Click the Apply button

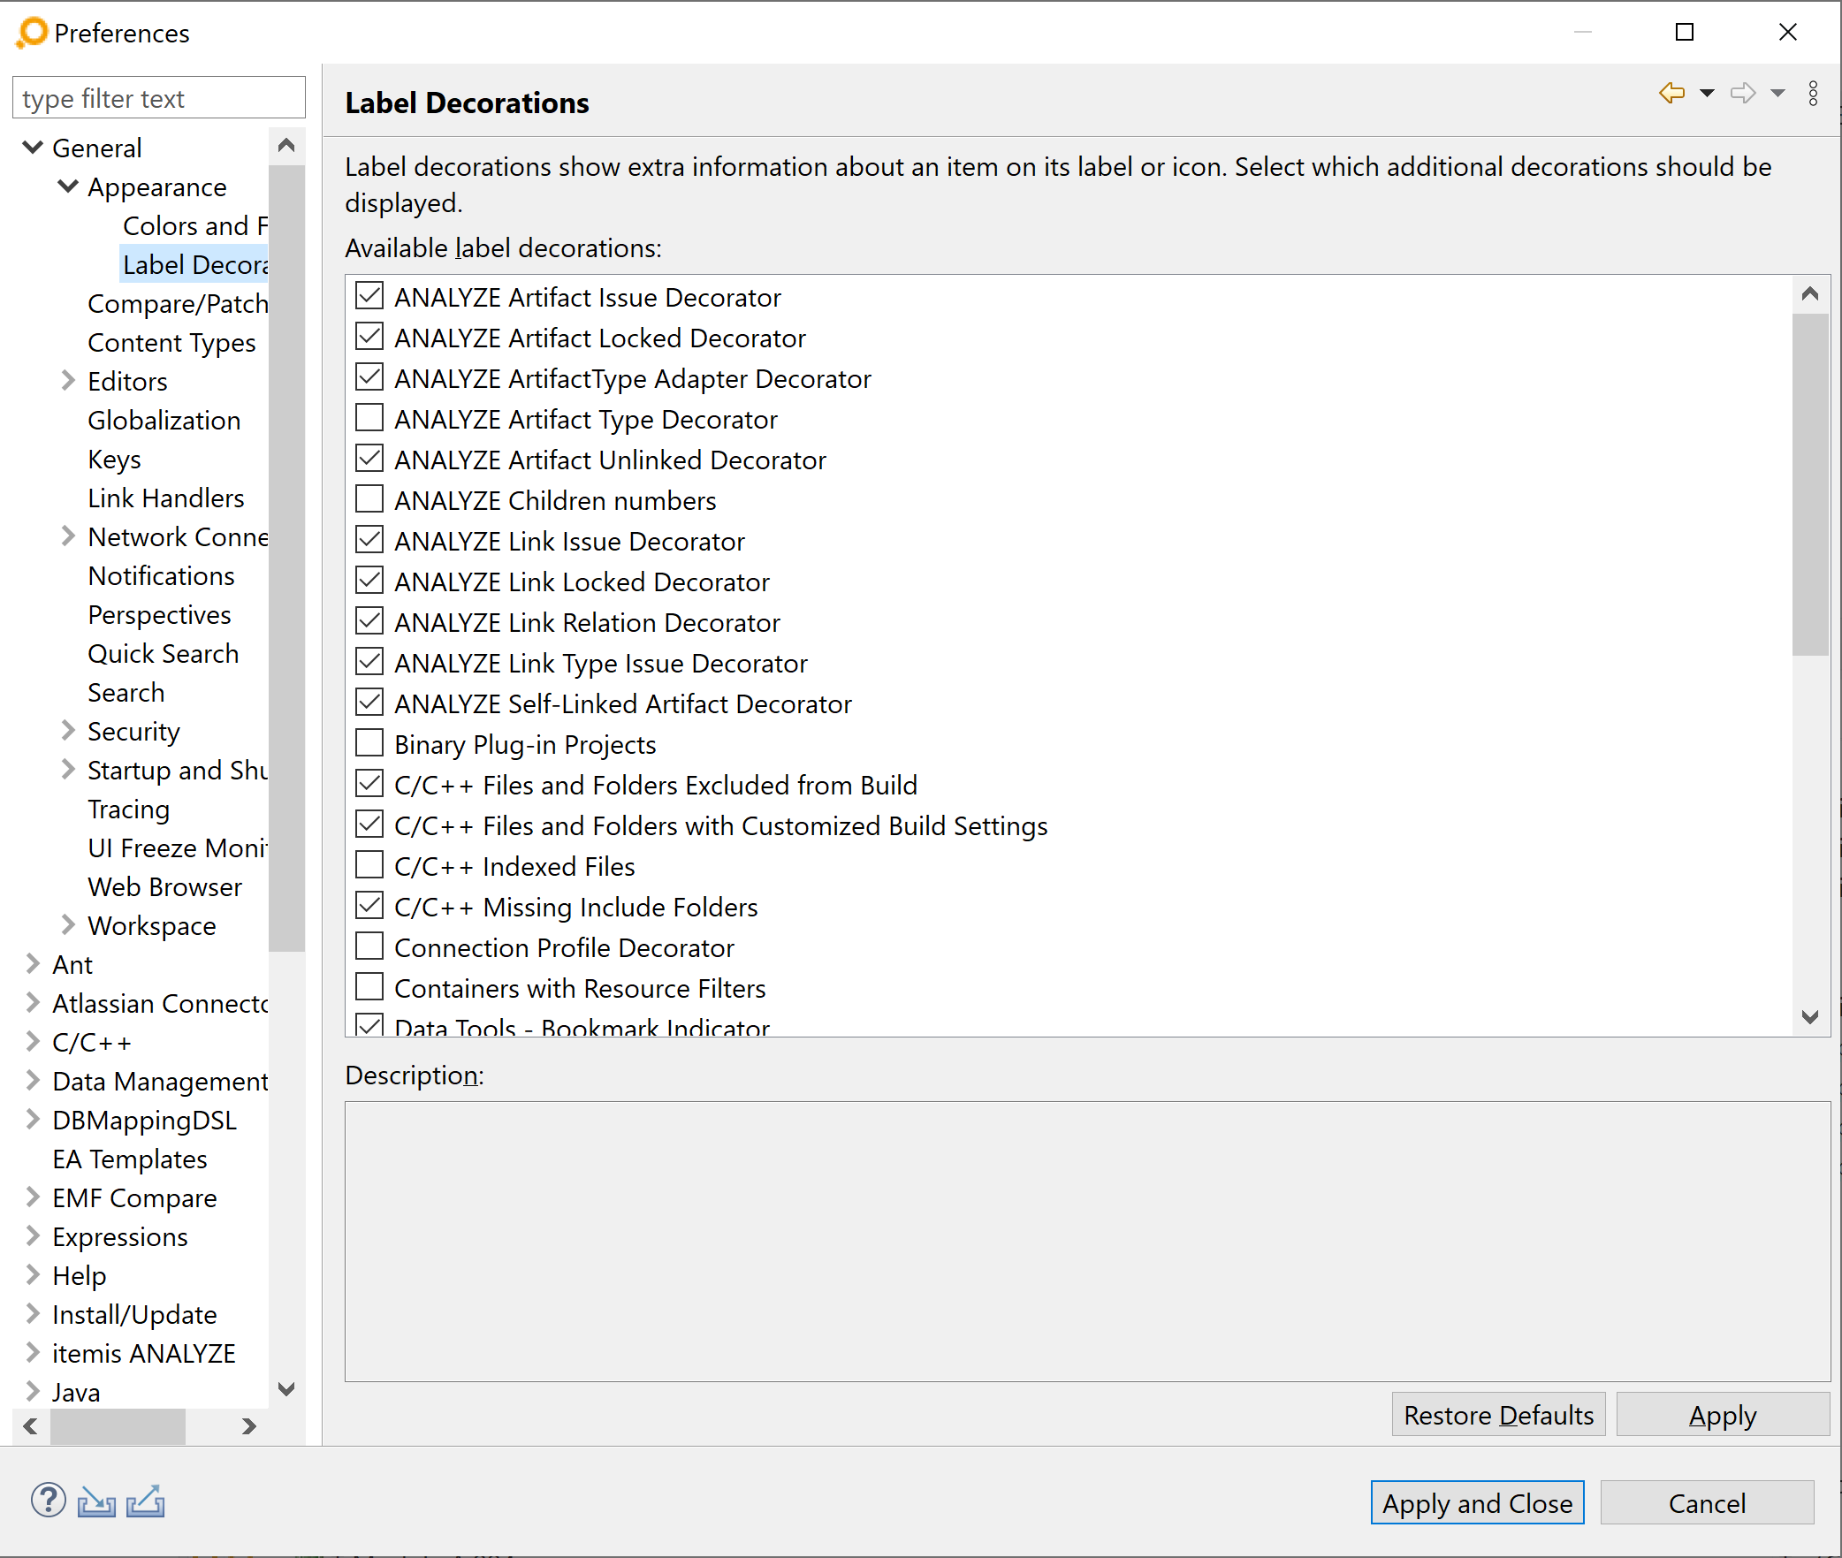pos(1723,1415)
